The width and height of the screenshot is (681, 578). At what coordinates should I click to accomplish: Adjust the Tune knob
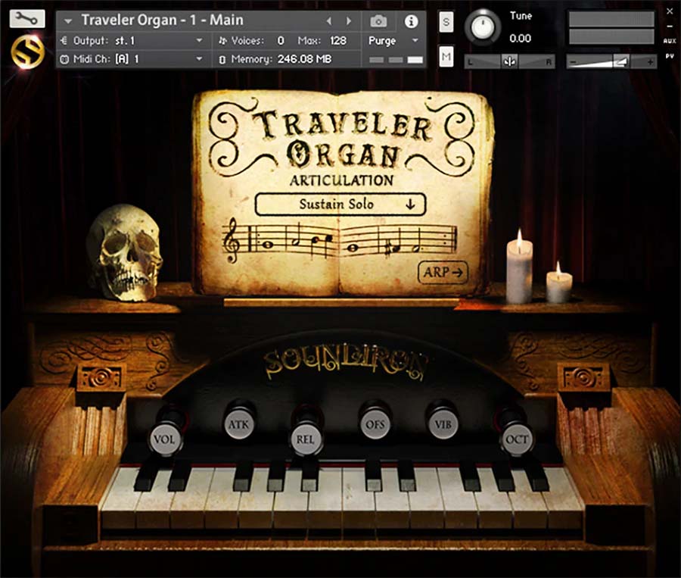(483, 27)
